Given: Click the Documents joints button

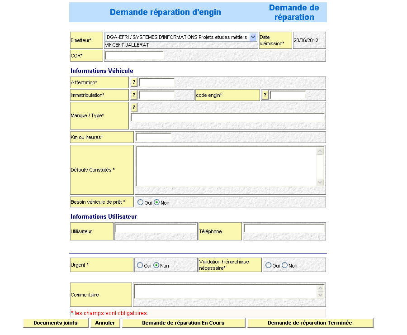Looking at the screenshot, I should [56, 323].
